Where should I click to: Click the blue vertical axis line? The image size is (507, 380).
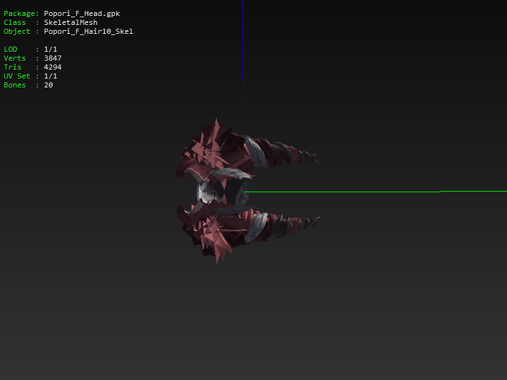243,38
